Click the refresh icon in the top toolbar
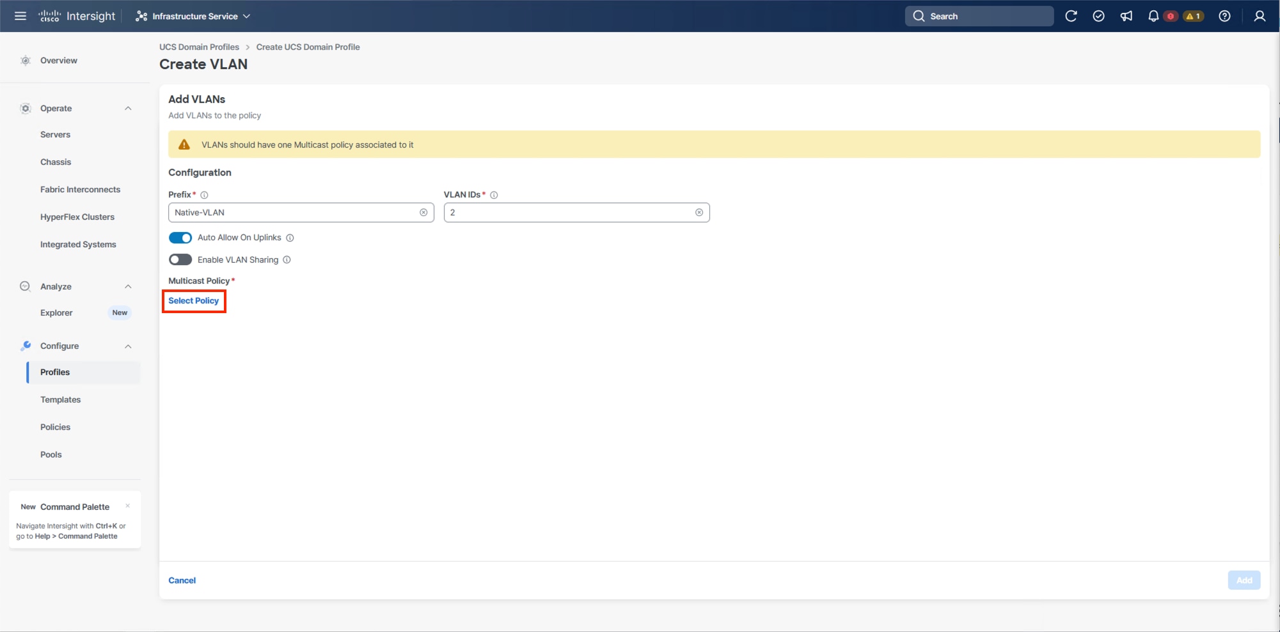 [x=1071, y=16]
